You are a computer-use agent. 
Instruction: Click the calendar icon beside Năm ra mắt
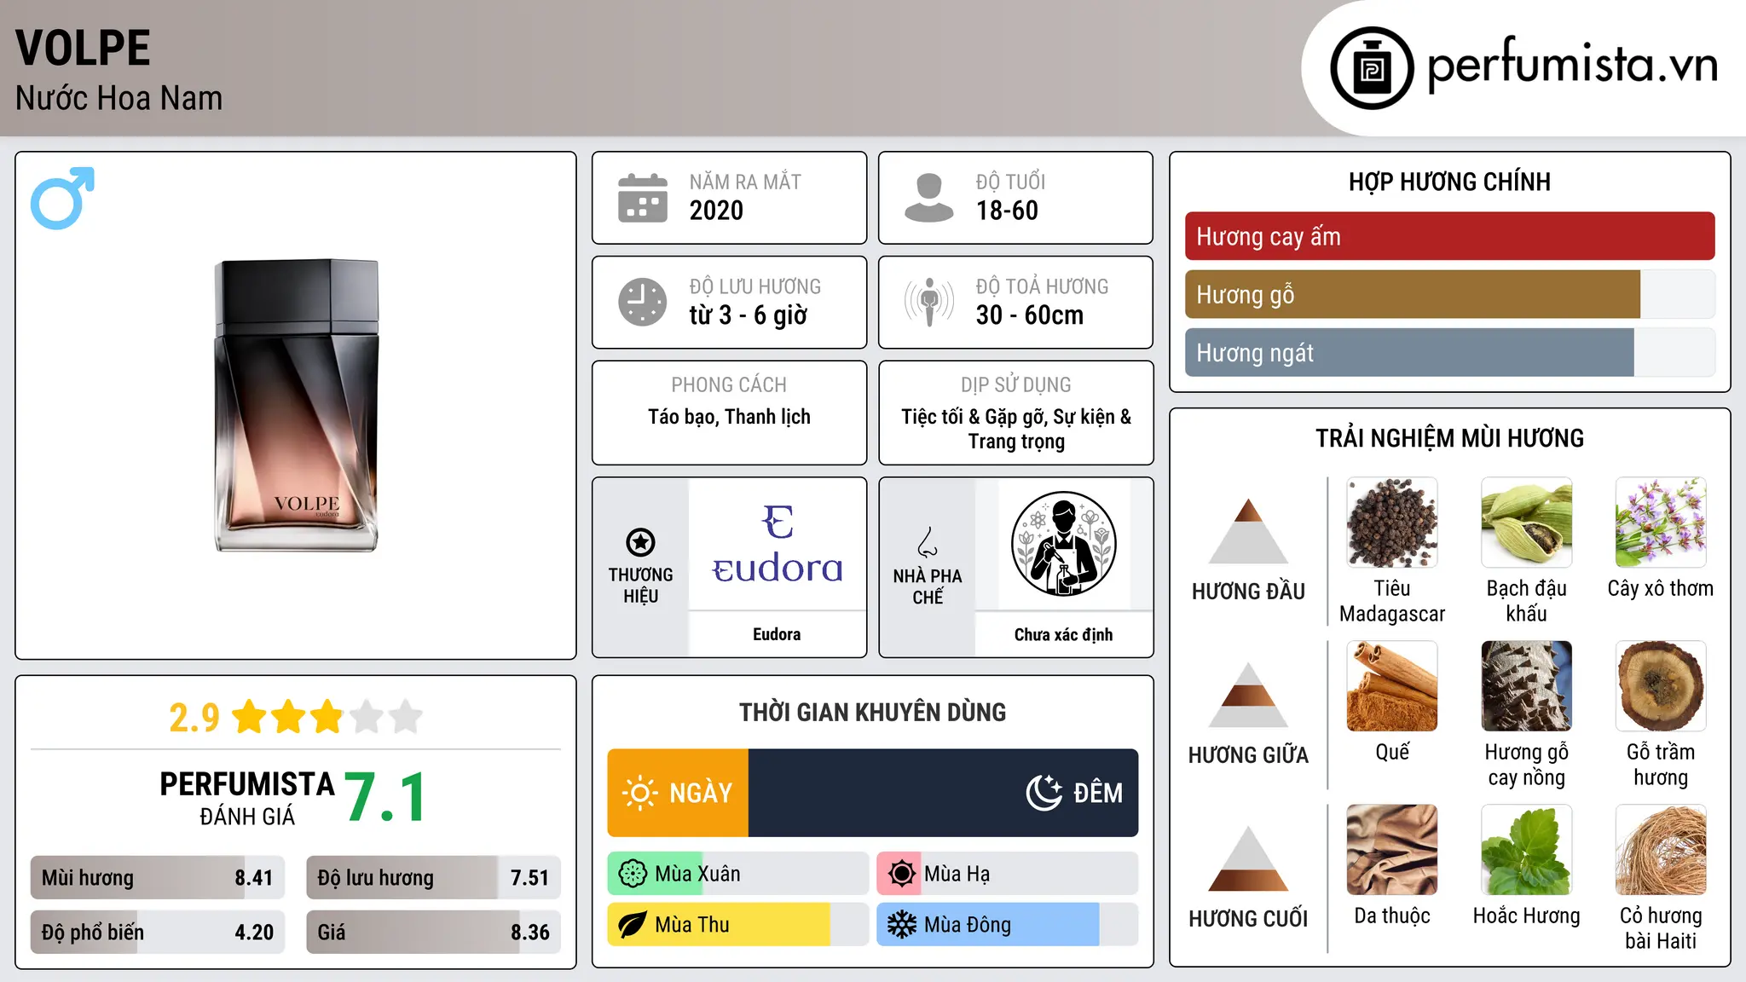tap(643, 198)
